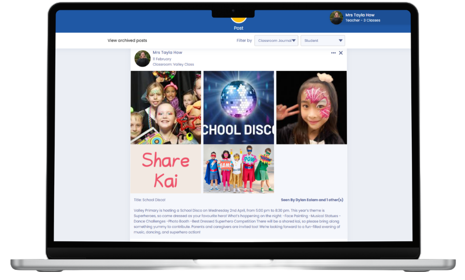Click the Teacher - 3 Classes text
465x280 pixels.
(x=363, y=21)
